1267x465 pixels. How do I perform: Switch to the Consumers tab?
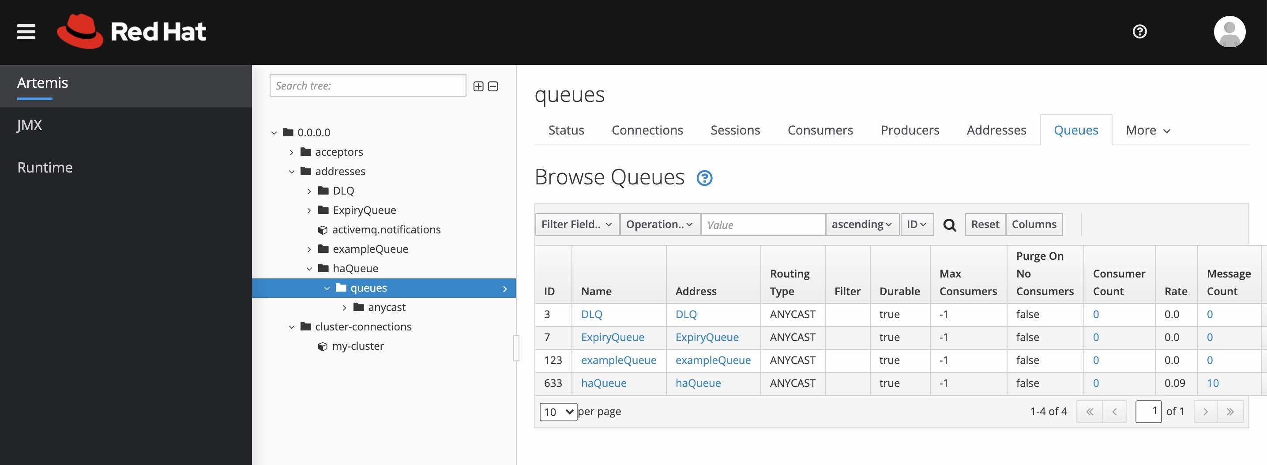click(820, 130)
